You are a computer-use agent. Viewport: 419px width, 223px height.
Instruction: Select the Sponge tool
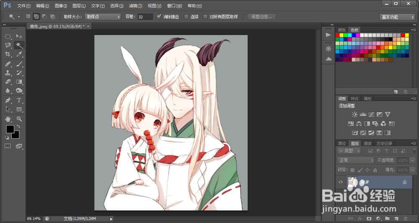tap(19, 91)
